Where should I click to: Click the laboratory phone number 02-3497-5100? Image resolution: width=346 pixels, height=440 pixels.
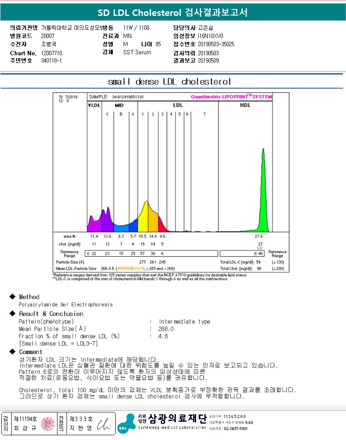[x=235, y=428]
